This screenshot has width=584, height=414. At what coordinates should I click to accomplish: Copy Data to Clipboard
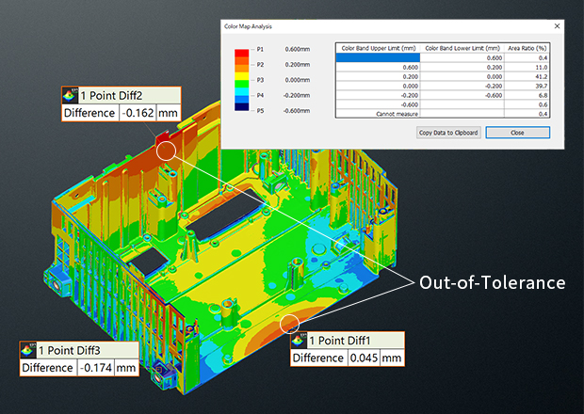click(449, 133)
